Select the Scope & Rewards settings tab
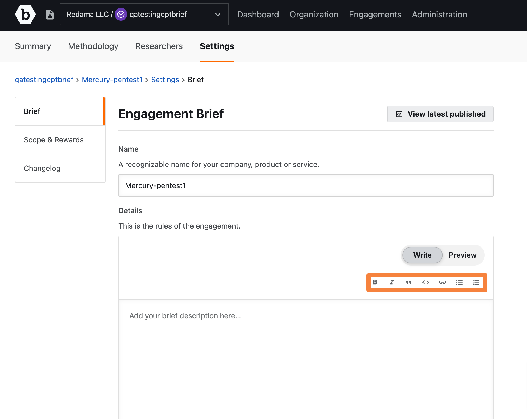The width and height of the screenshot is (527, 419). [x=54, y=139]
